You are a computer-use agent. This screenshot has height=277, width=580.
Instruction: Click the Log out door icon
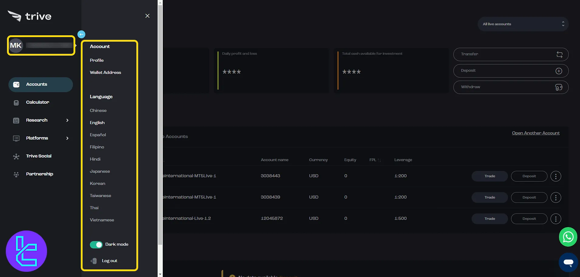(94, 261)
